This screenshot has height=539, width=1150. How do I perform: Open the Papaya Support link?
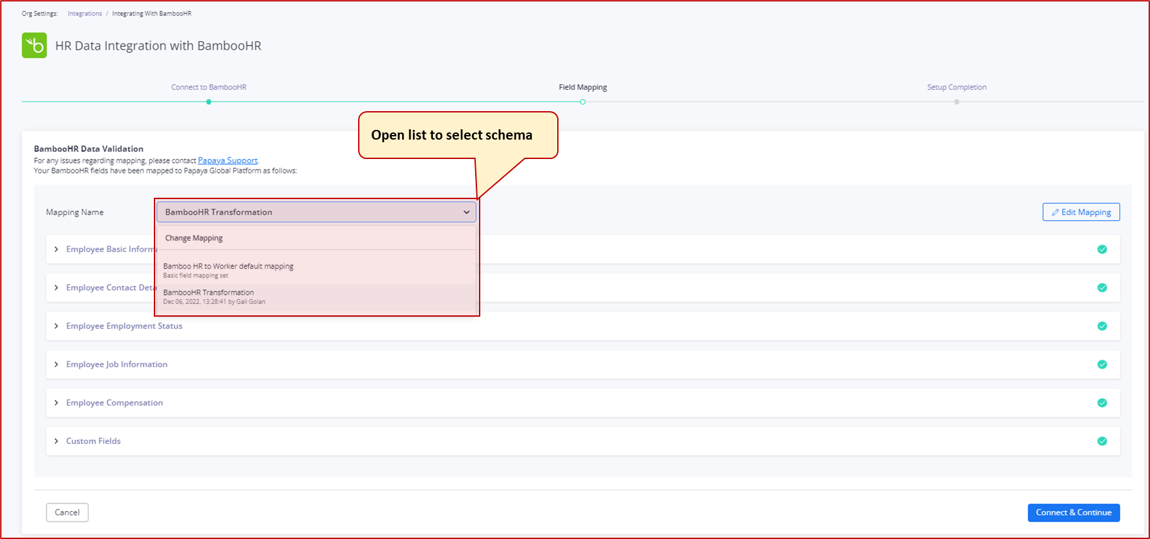(228, 160)
